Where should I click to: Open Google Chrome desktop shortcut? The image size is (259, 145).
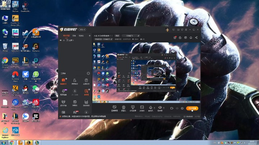(x=5, y=62)
